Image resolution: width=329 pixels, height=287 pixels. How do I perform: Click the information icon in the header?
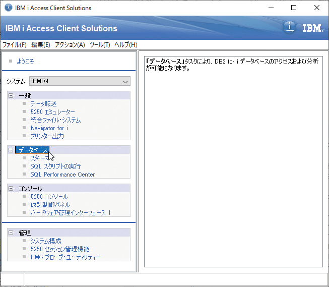point(289,28)
